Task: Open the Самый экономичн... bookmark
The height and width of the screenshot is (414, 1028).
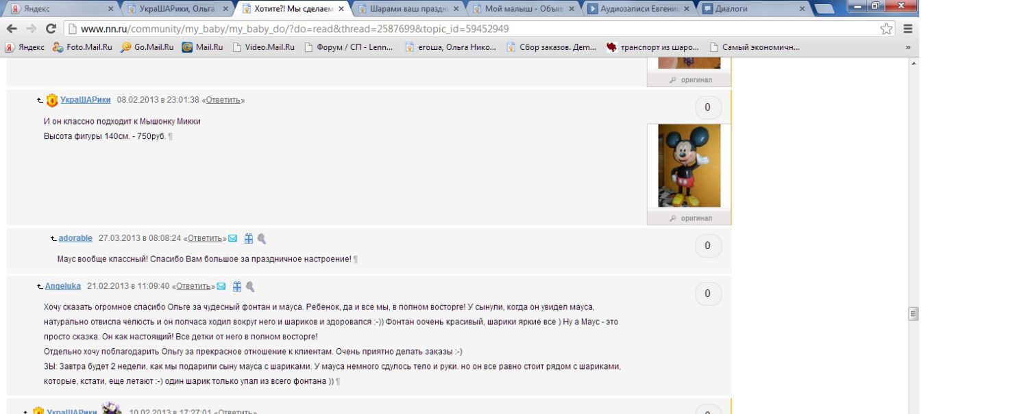Action: (755, 47)
